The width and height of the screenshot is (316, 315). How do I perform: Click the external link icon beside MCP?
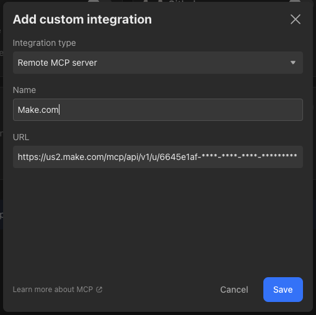[x=99, y=290]
